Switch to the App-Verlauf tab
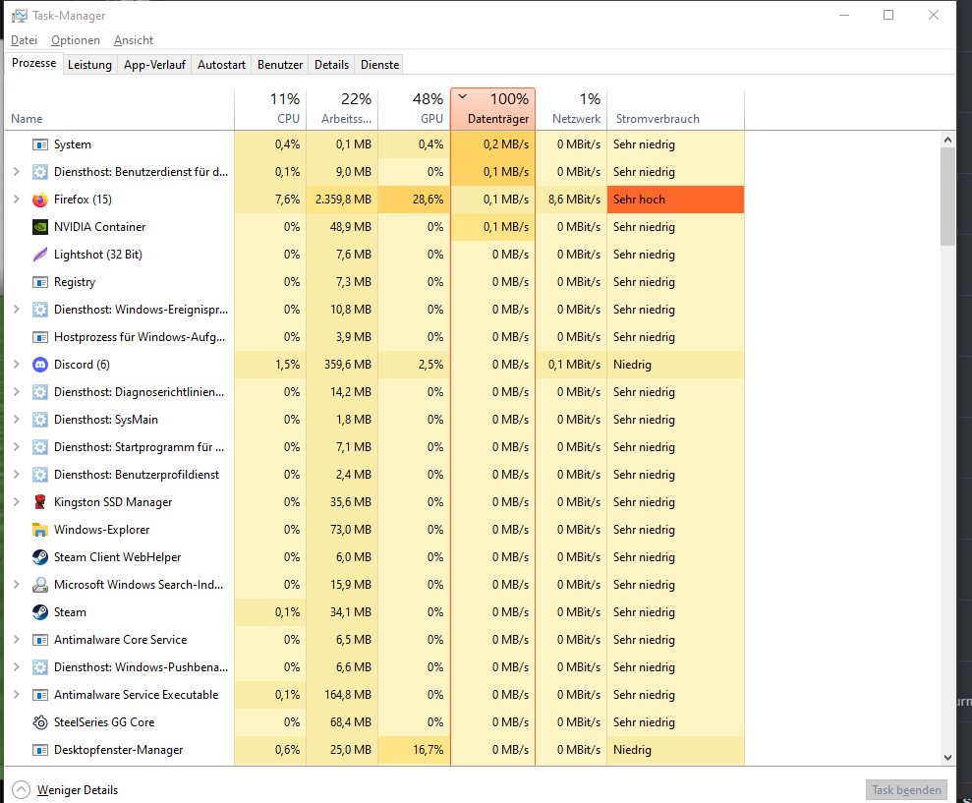This screenshot has height=803, width=972. (x=154, y=65)
